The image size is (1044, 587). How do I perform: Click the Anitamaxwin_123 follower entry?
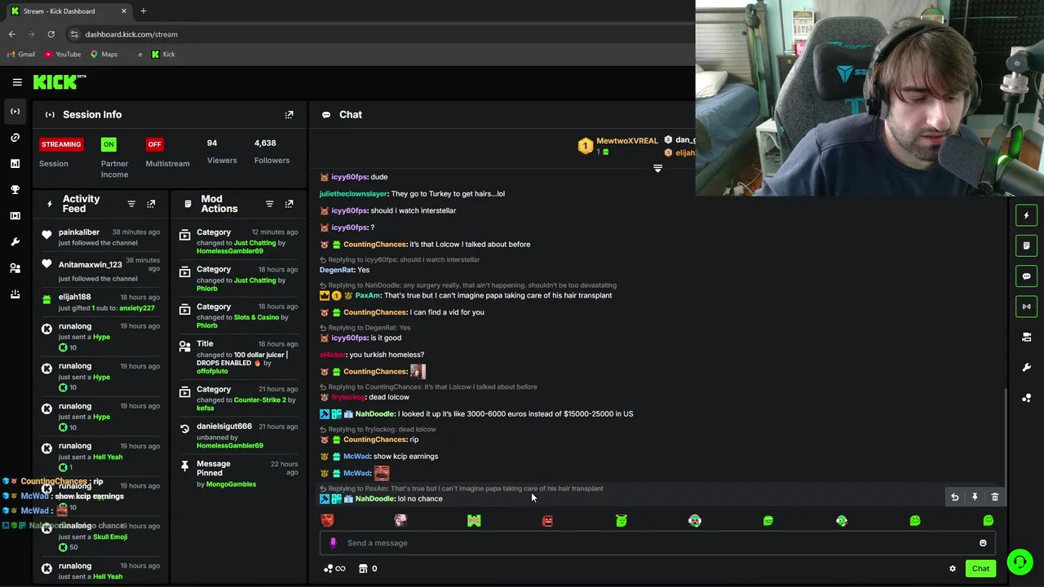(x=102, y=268)
